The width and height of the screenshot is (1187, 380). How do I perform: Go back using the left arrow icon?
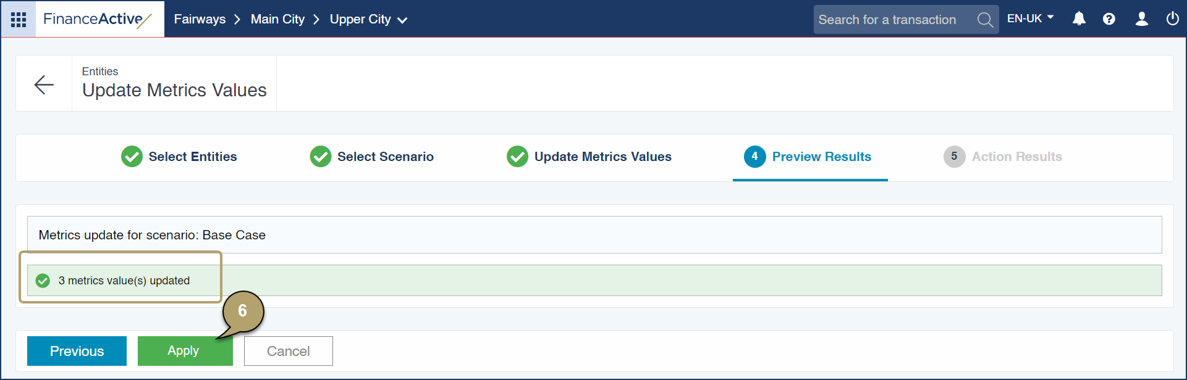[44, 85]
